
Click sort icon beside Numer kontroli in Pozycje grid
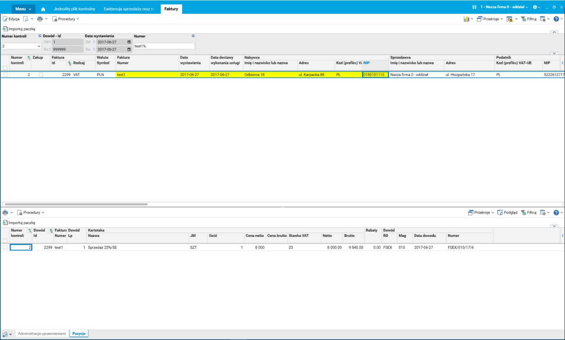(29, 231)
